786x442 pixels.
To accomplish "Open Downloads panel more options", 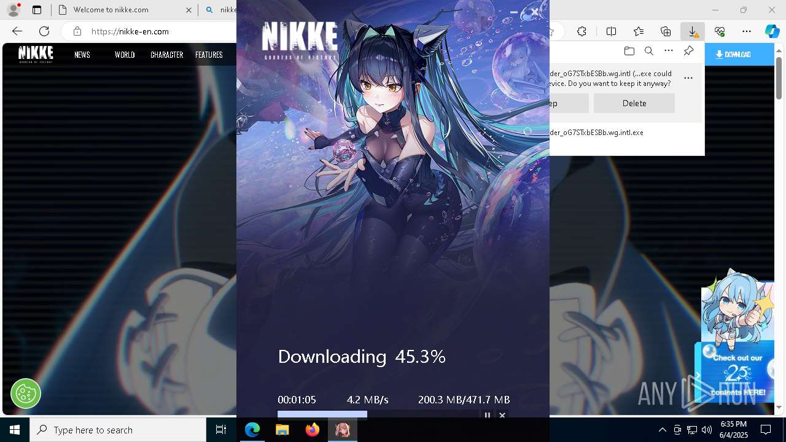I will click(669, 51).
